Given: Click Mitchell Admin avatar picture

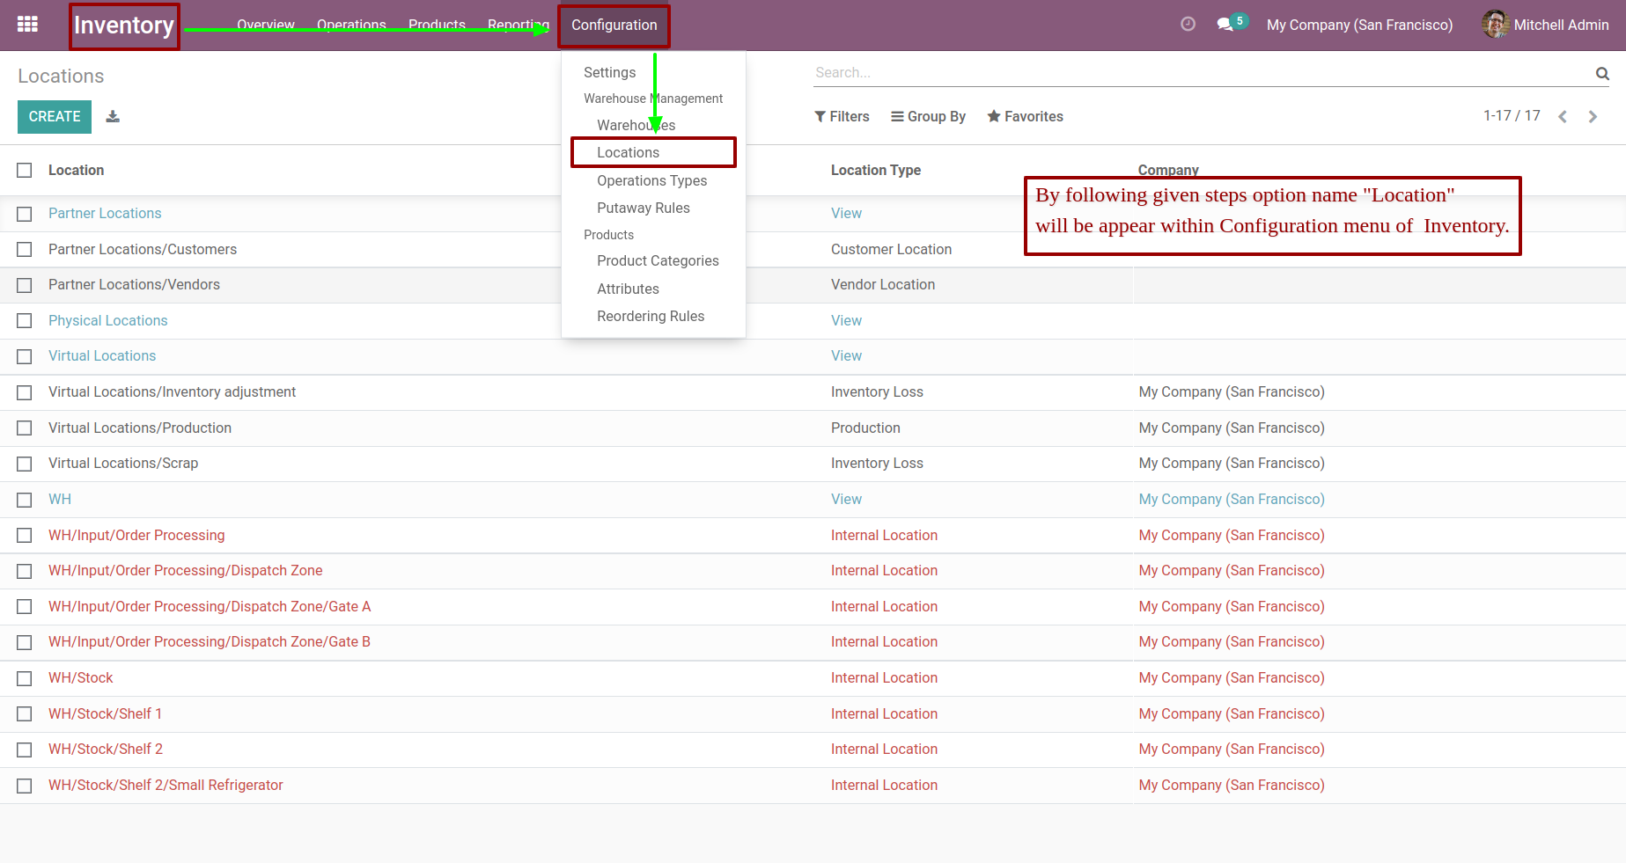Looking at the screenshot, I should click(1495, 25).
